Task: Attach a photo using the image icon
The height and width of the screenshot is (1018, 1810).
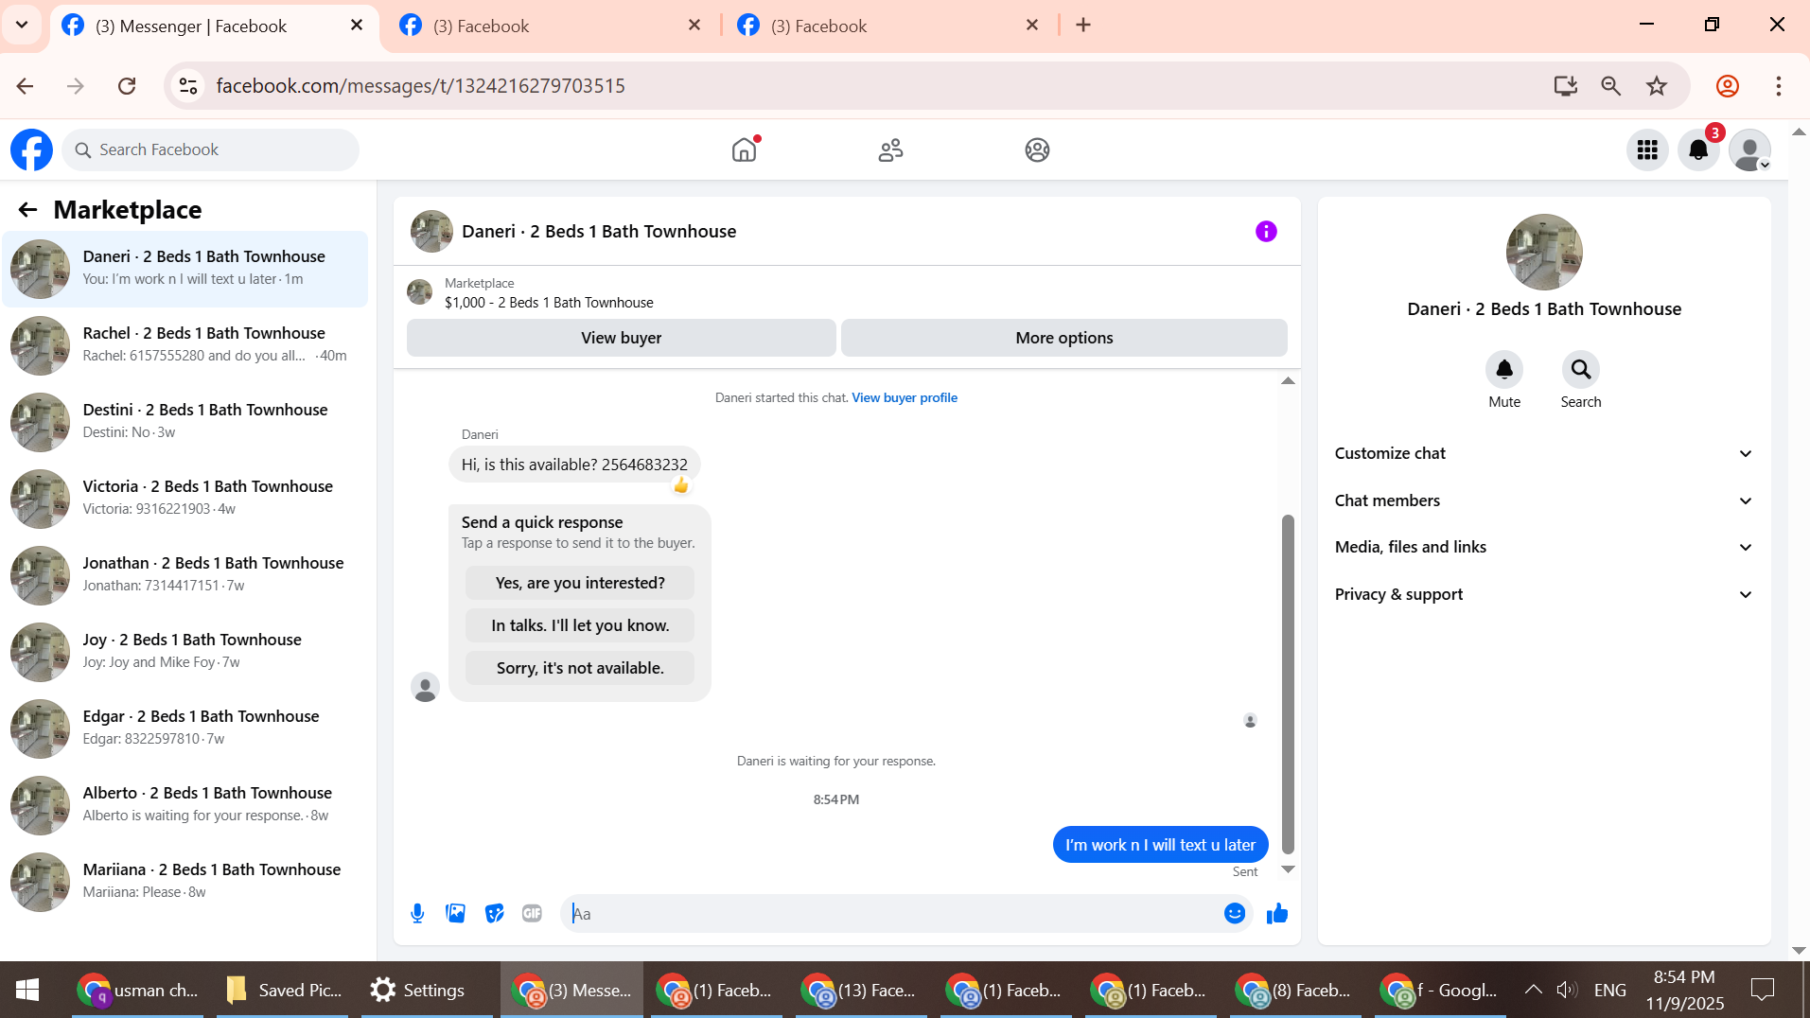Action: click(x=456, y=913)
